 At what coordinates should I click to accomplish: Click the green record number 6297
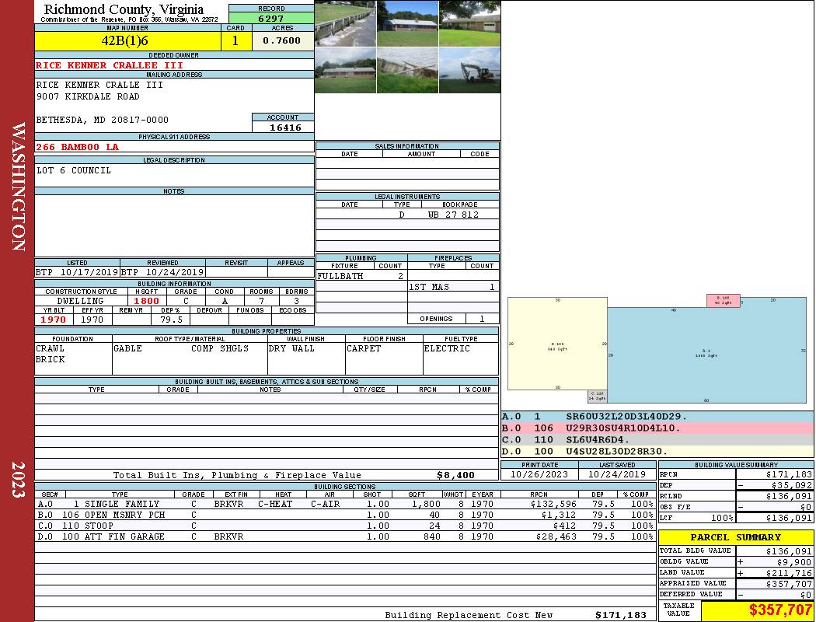pyautogui.click(x=270, y=18)
